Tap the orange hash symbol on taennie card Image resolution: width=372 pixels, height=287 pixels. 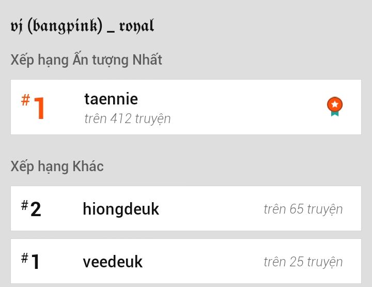click(x=25, y=100)
